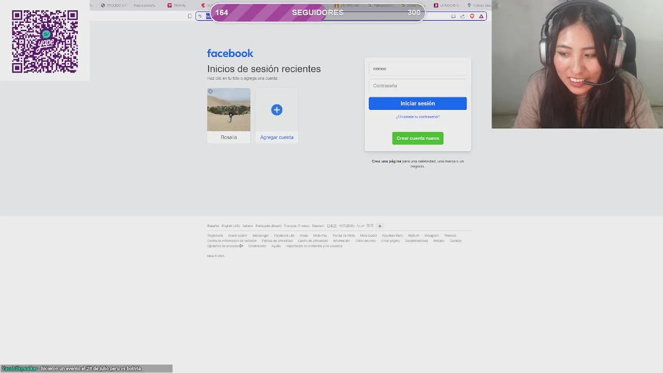
Task: Click the Brave rewards triangle icon
Action: 481,17
